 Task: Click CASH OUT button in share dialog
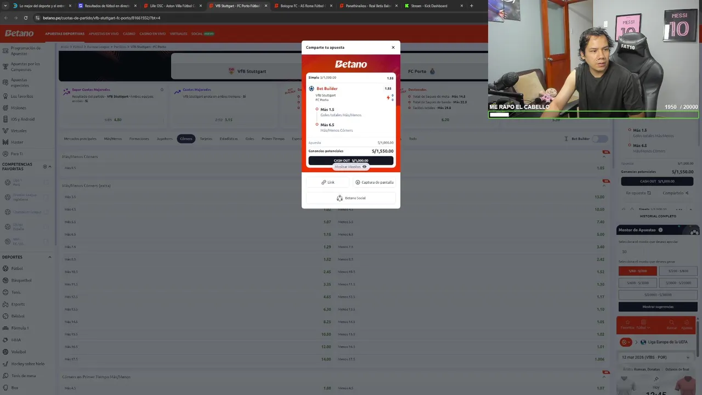(x=351, y=161)
